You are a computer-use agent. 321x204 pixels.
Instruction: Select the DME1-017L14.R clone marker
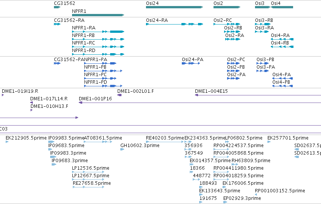(x=32, y=103)
